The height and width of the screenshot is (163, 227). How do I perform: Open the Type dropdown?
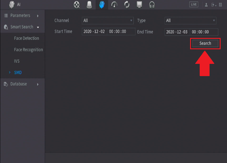tap(190, 20)
